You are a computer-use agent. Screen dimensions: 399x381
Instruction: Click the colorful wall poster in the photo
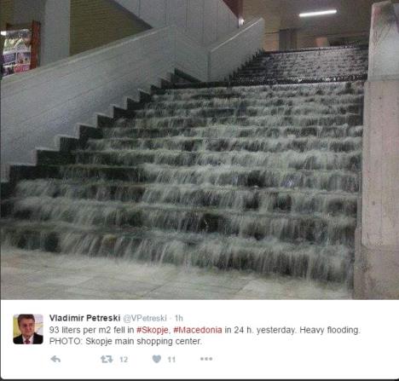[17, 51]
